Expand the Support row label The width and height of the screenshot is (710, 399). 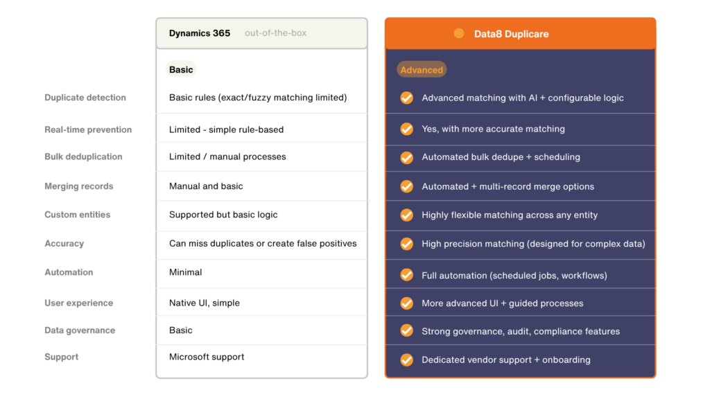tap(61, 357)
